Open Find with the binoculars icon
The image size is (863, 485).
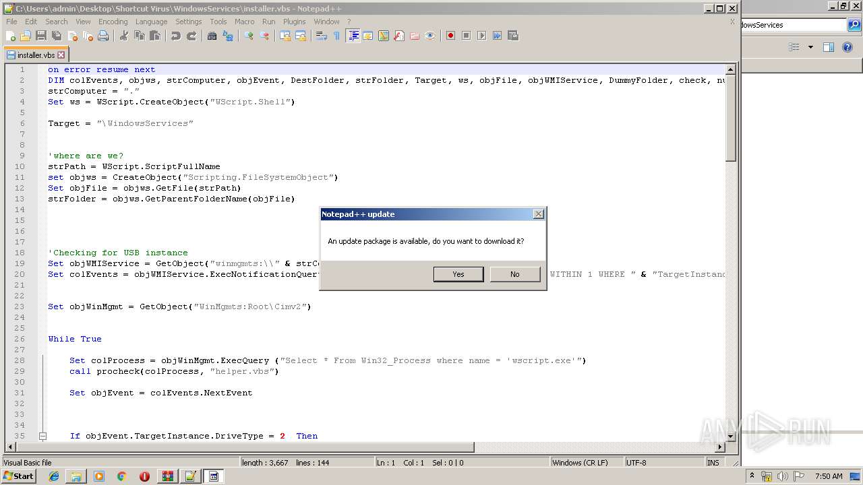pyautogui.click(x=212, y=36)
